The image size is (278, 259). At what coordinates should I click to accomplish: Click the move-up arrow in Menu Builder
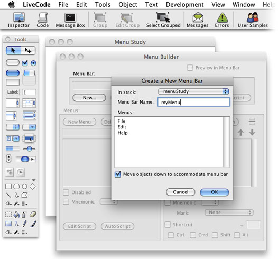coord(240,132)
